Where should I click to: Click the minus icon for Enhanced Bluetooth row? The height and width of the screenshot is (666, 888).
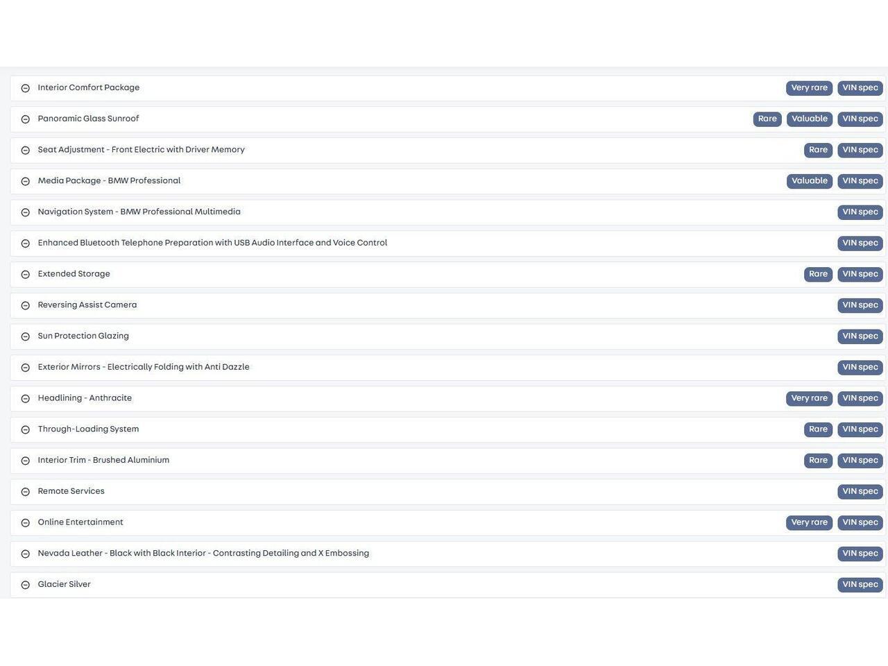click(x=26, y=244)
